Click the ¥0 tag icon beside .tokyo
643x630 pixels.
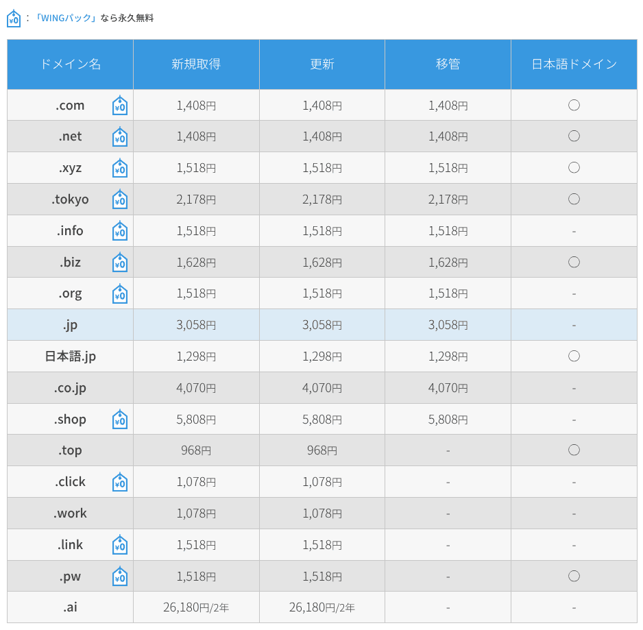pyautogui.click(x=120, y=200)
